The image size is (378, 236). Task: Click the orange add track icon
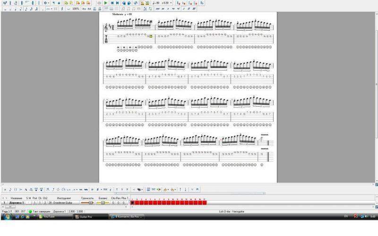[x=78, y=3]
